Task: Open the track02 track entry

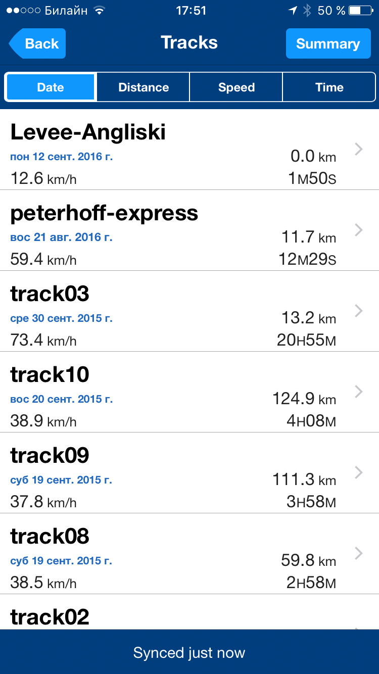Action: pos(50,617)
